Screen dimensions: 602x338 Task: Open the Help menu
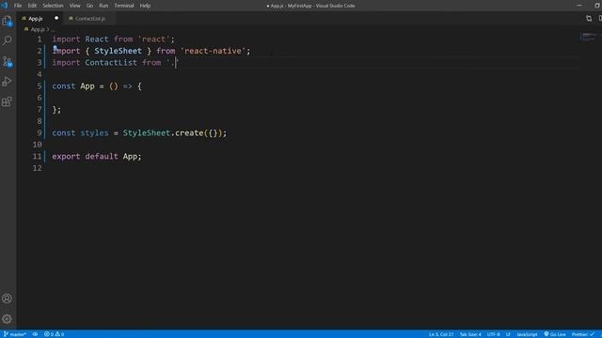pyautogui.click(x=145, y=6)
